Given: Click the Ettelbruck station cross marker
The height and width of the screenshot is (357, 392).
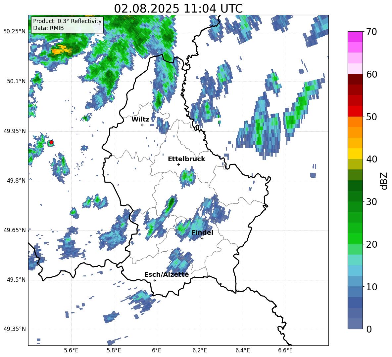Looking at the screenshot, I should [178, 164].
